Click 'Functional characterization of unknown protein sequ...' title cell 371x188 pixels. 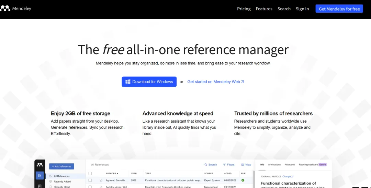click(x=174, y=180)
